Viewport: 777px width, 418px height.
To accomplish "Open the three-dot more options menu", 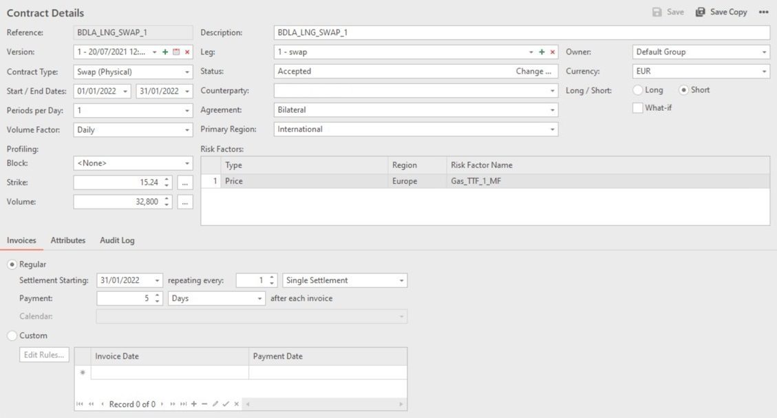I will point(763,12).
